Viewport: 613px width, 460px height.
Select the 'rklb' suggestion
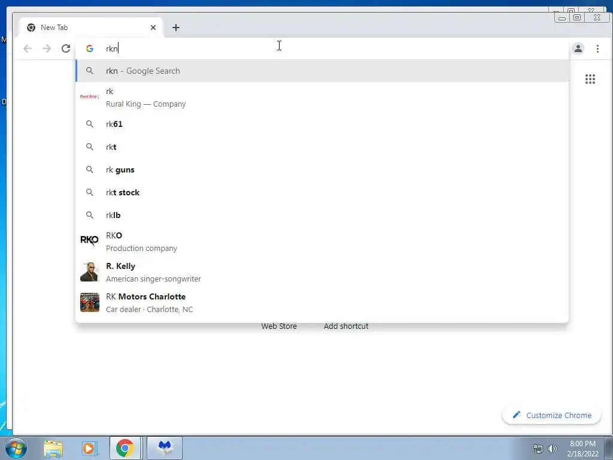point(322,215)
